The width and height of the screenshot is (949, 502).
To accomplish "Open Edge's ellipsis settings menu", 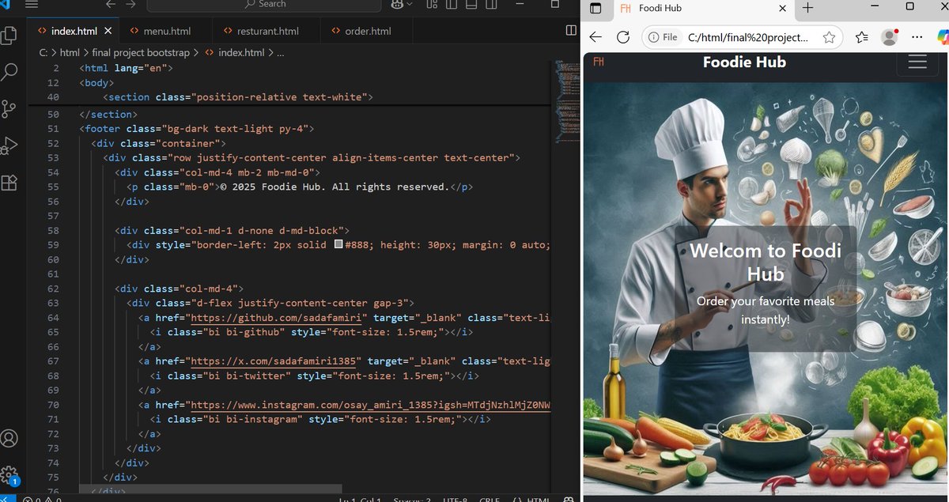I will [x=917, y=36].
